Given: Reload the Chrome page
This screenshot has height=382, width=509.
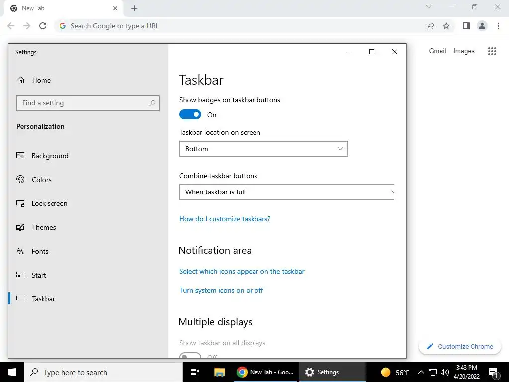Looking at the screenshot, I should (x=43, y=26).
